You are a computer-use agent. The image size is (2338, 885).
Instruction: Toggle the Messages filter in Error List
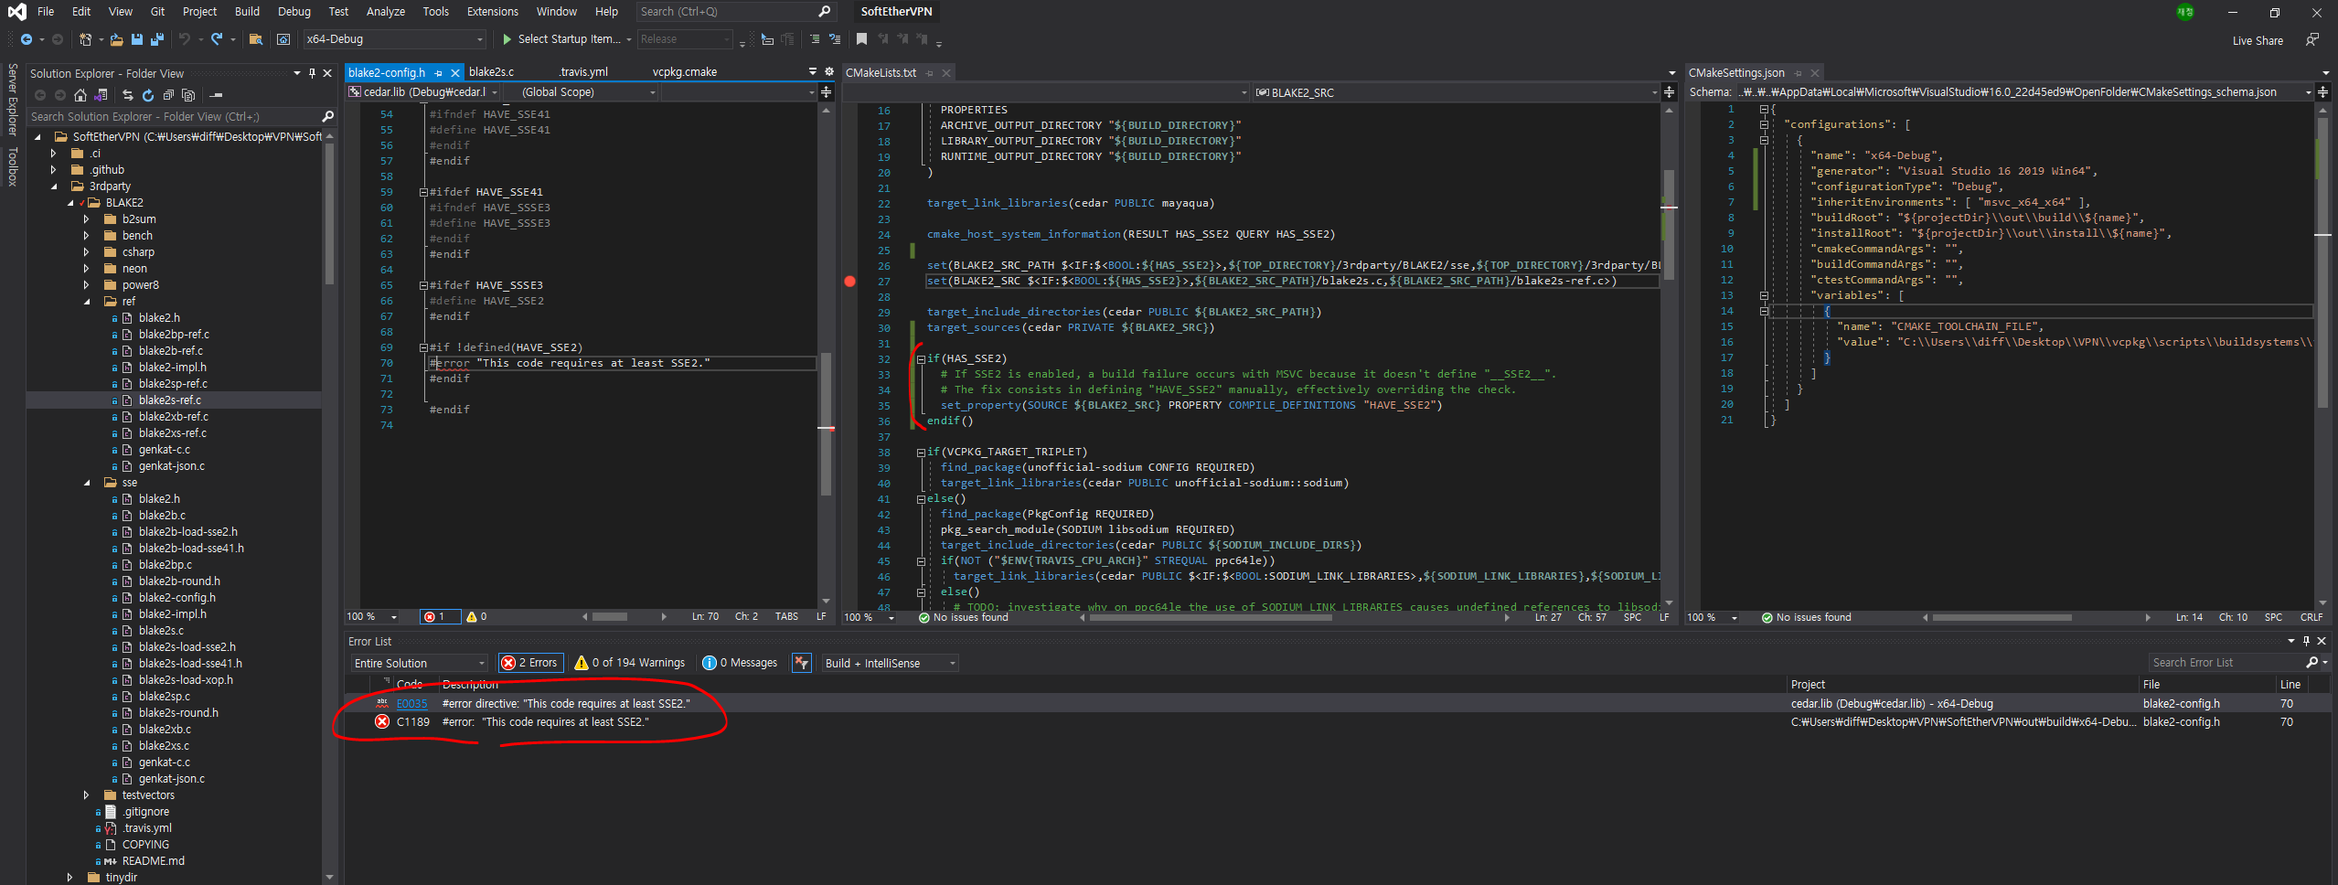point(740,662)
